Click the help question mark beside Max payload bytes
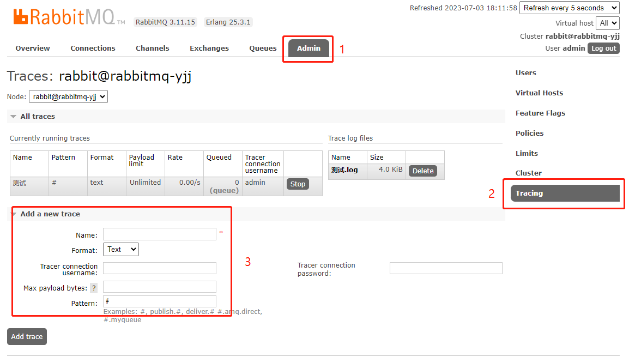 point(94,288)
